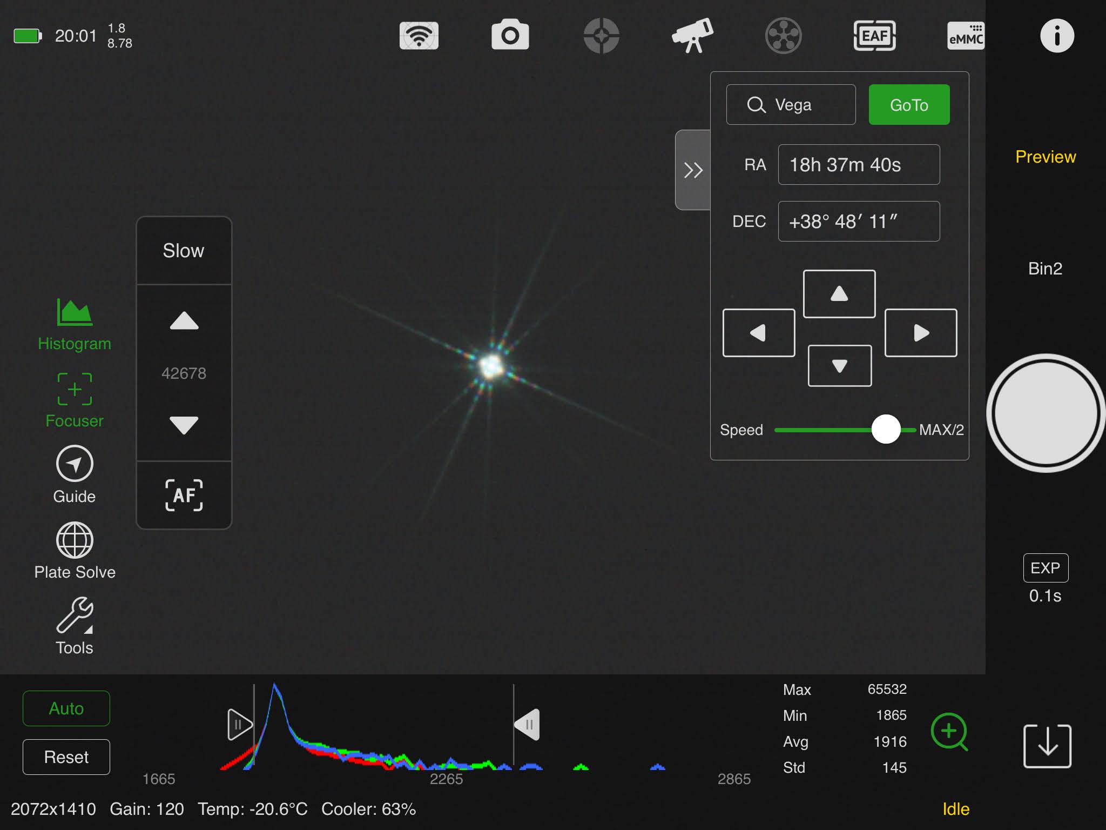Collapse the mount control panel with chevrons
The width and height of the screenshot is (1106, 830).
click(693, 170)
